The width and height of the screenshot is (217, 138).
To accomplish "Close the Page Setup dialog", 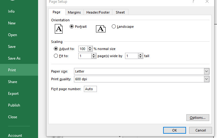I will point(207,2).
